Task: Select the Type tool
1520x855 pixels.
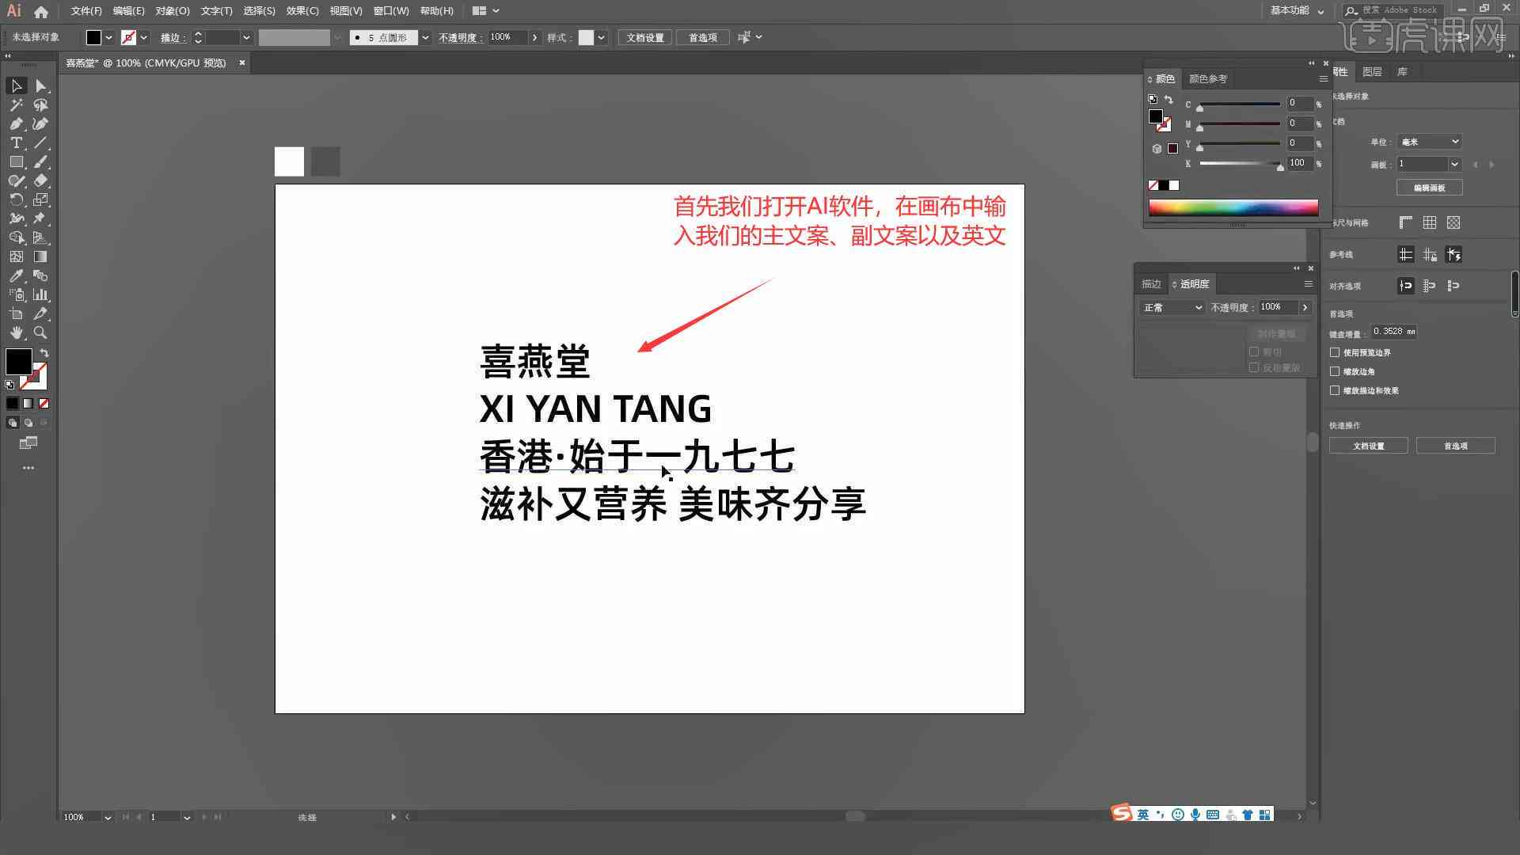Action: (x=14, y=142)
